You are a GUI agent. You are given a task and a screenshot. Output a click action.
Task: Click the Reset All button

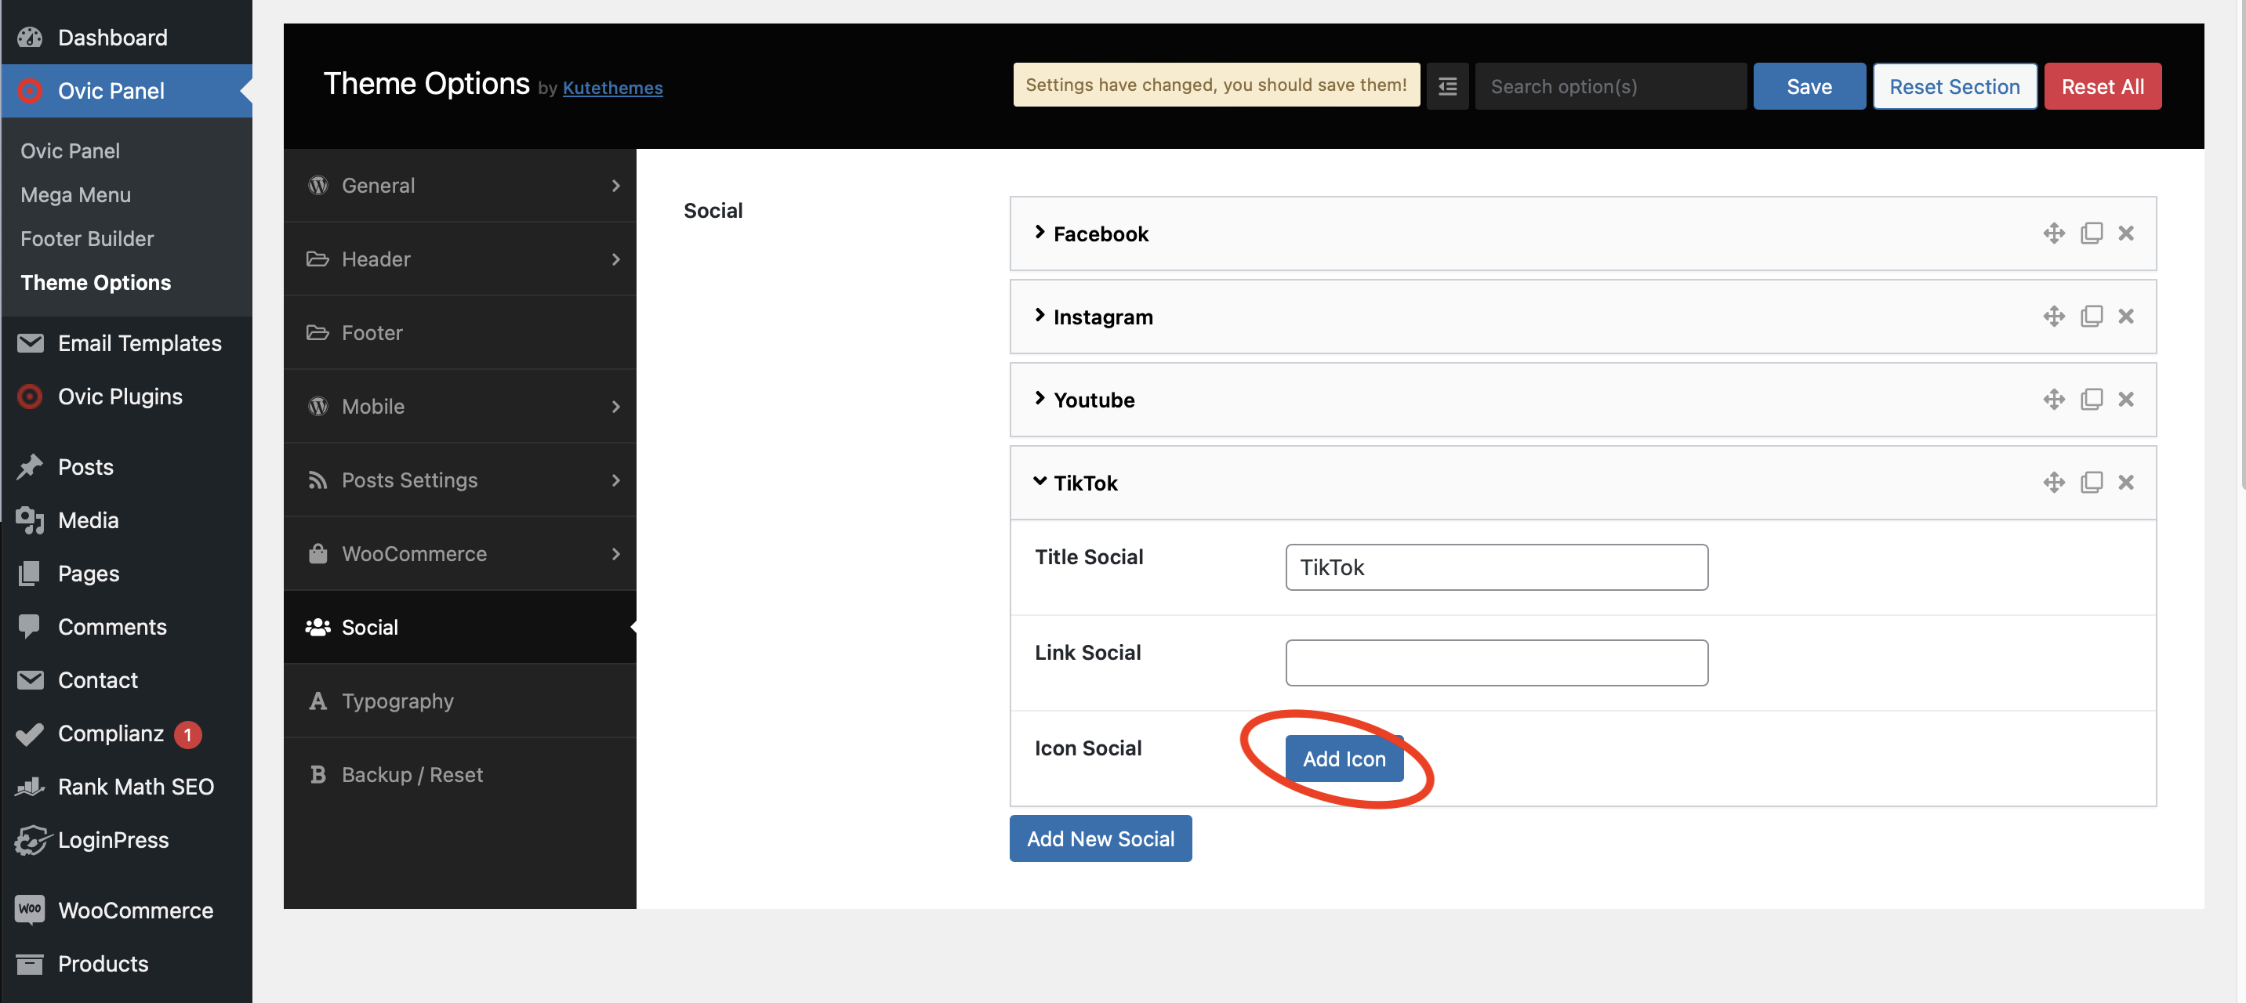(2102, 85)
